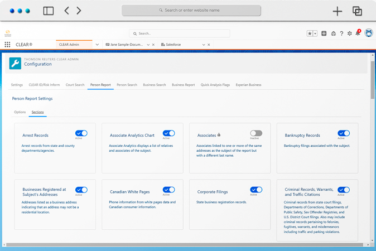The width and height of the screenshot is (376, 251).
Task: Expand the Salesforce tab dropdown chevron
Action: coord(204,45)
